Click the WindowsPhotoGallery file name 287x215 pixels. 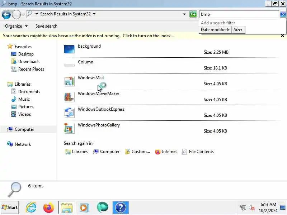point(99,125)
